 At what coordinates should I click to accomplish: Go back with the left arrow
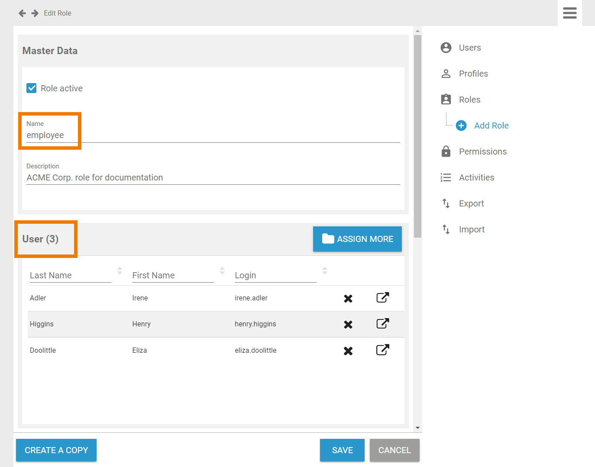[22, 13]
